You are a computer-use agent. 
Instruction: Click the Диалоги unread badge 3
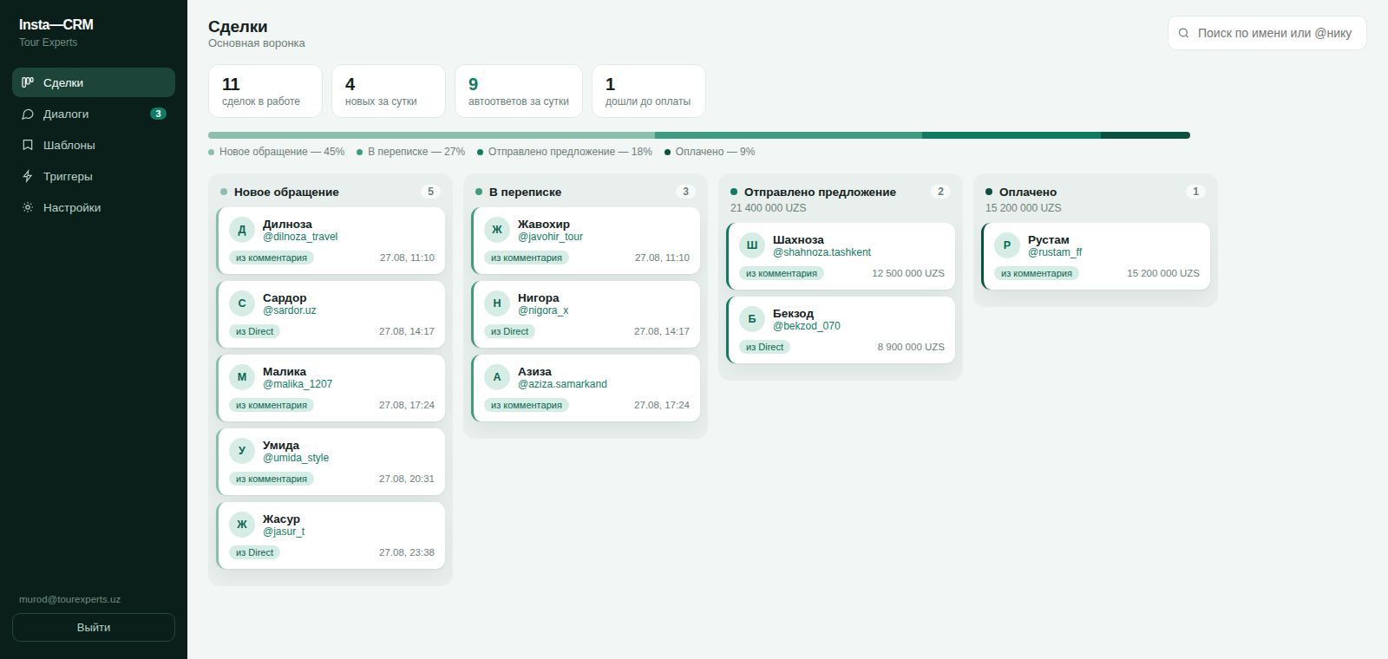pyautogui.click(x=158, y=114)
